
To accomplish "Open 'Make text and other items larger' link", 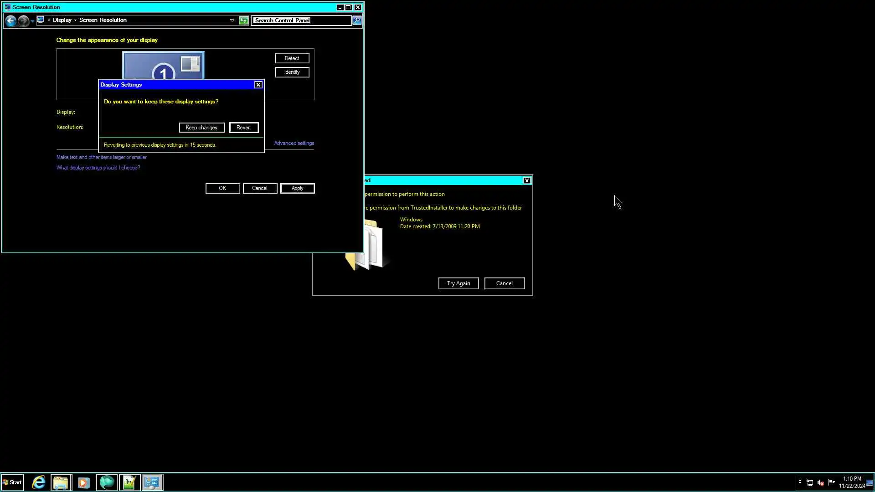I will pyautogui.click(x=101, y=157).
